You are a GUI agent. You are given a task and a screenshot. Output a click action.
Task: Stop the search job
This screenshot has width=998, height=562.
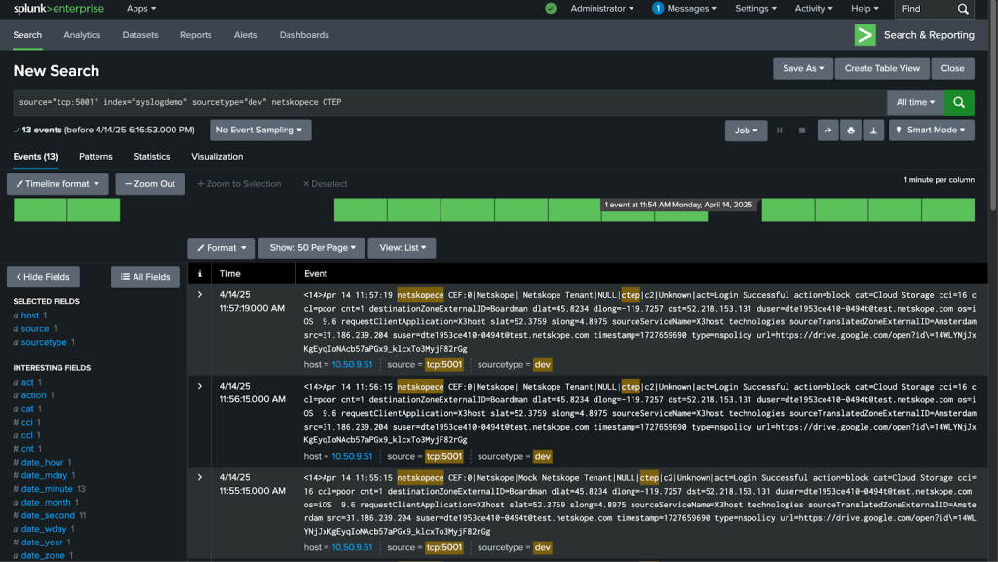pyautogui.click(x=802, y=131)
